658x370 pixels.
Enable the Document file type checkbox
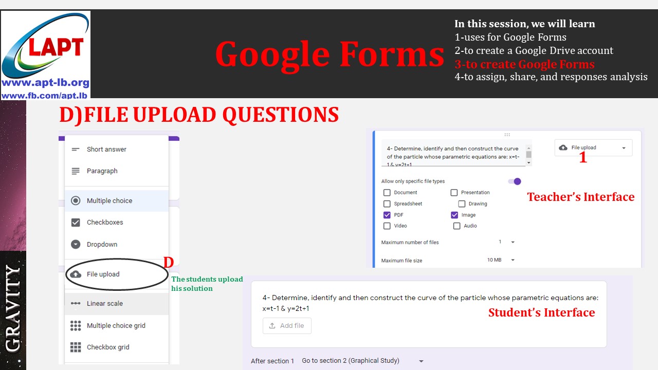(x=387, y=192)
